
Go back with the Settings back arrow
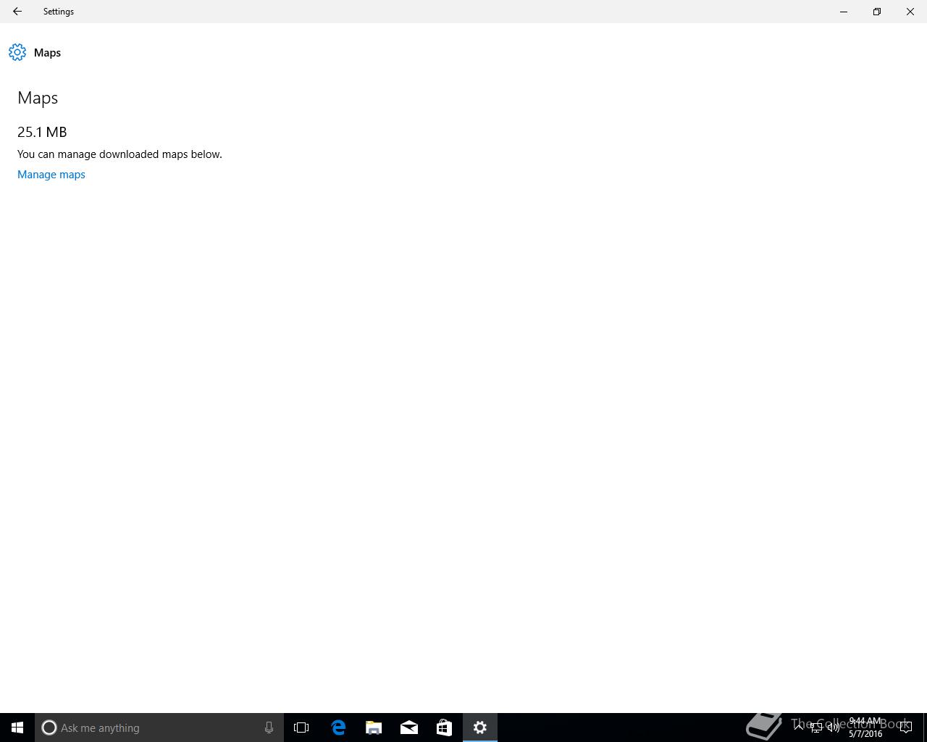[x=17, y=12]
